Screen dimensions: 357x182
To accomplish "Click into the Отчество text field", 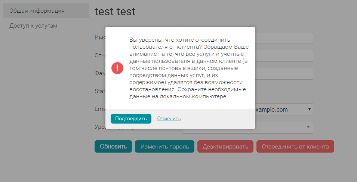I will (x=284, y=56).
